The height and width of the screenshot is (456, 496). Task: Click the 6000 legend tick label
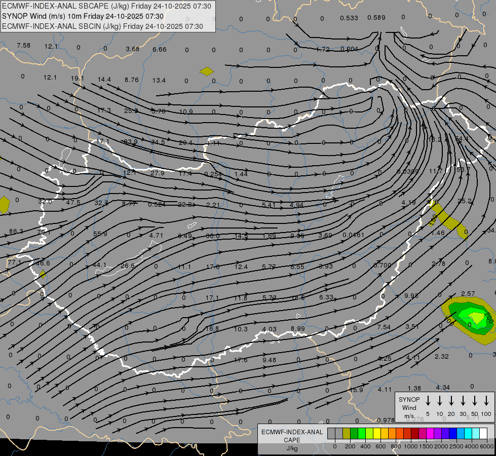tap(487, 446)
